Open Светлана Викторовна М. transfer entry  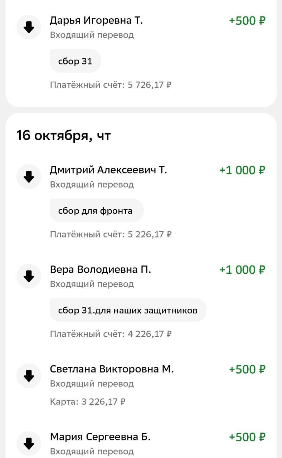click(x=112, y=369)
